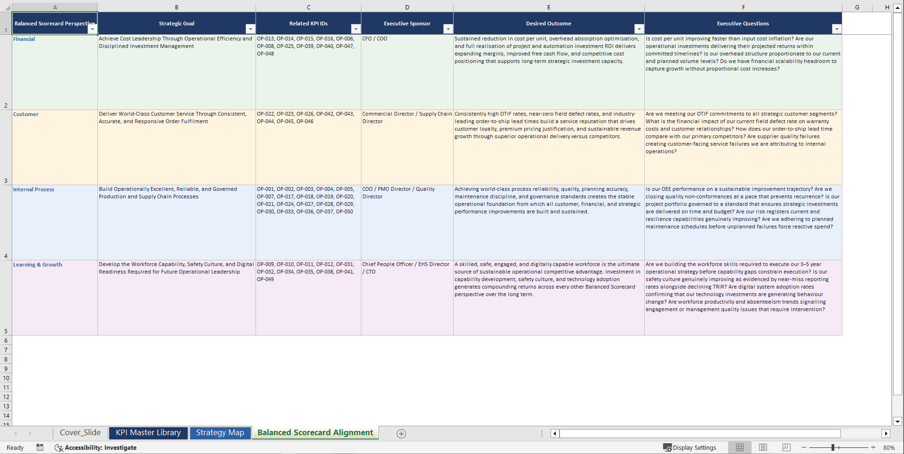Select the Balanced Scorecard Alignment tab
The width and height of the screenshot is (904, 454).
315,433
